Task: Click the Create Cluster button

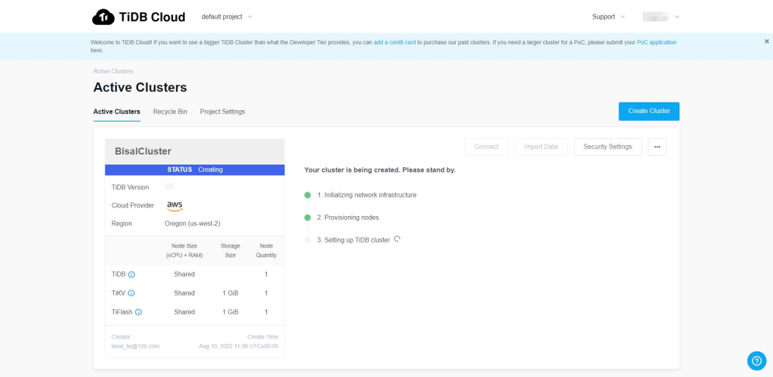Action: click(x=648, y=111)
